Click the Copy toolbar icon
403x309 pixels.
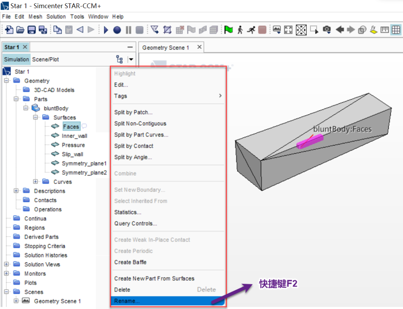57,30
